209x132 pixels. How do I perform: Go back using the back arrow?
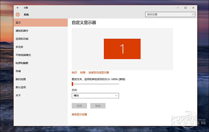tap(18, 8)
